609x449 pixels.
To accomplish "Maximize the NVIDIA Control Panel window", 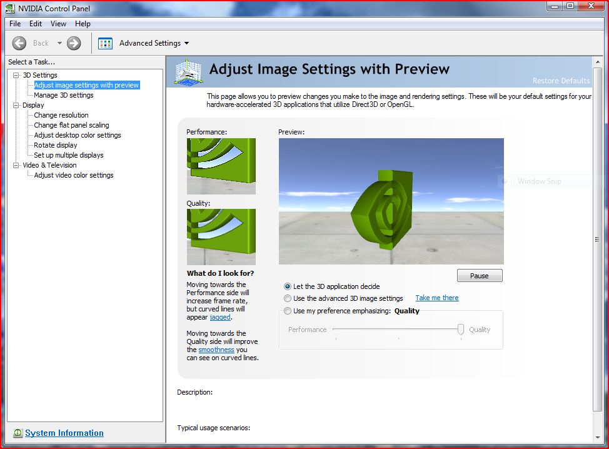I will [x=570, y=6].
